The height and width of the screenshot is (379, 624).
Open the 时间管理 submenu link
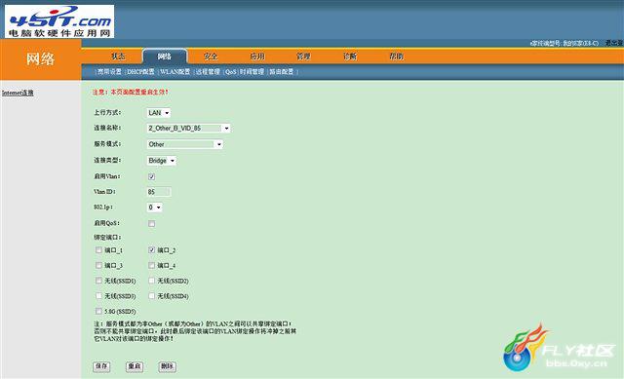252,71
